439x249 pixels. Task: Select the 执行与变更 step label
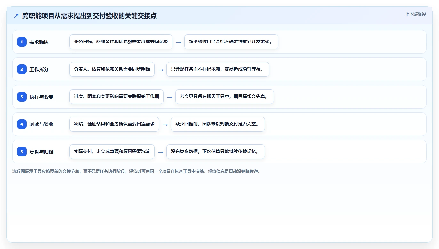41,97
